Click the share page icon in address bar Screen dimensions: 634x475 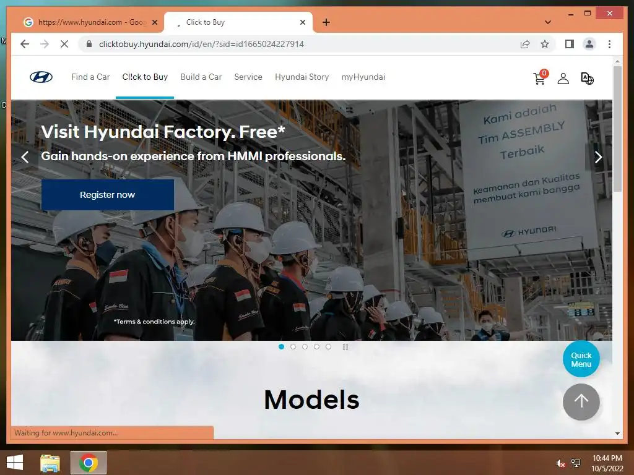tap(525, 44)
